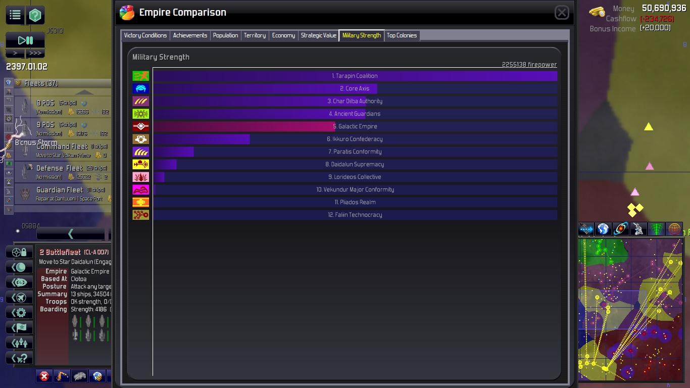Open the game menu list button
690x388 pixels.
tap(15, 15)
